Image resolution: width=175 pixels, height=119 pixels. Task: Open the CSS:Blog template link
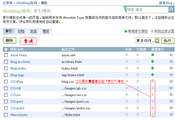point(17,82)
